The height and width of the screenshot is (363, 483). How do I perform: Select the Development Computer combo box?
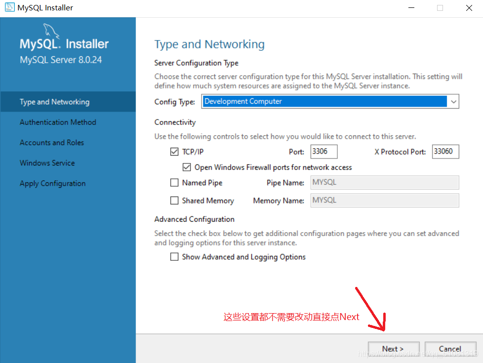330,101
